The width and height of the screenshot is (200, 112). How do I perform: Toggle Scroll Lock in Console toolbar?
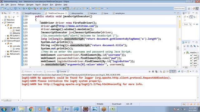pos(164,72)
